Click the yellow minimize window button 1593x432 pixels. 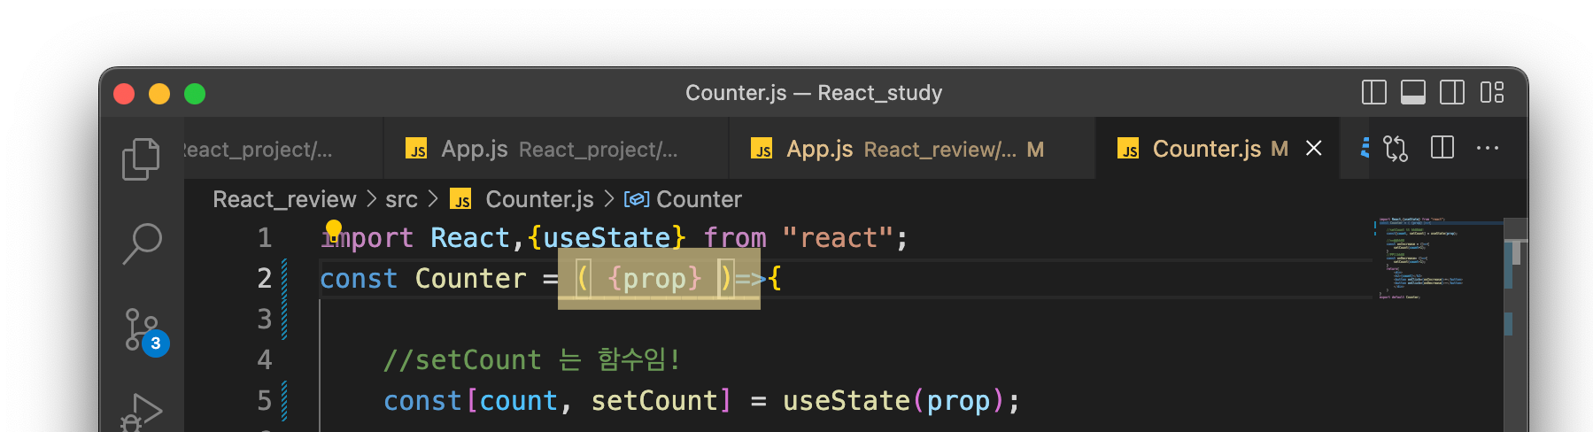tap(159, 93)
